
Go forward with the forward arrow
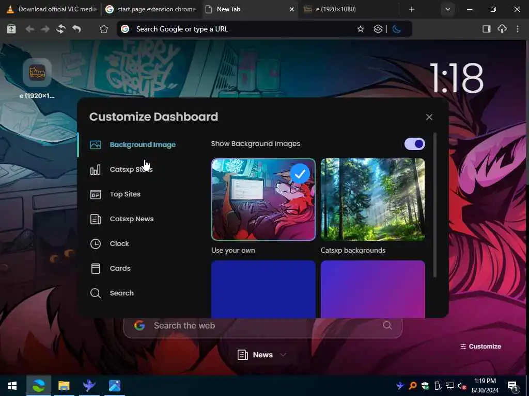click(45, 29)
